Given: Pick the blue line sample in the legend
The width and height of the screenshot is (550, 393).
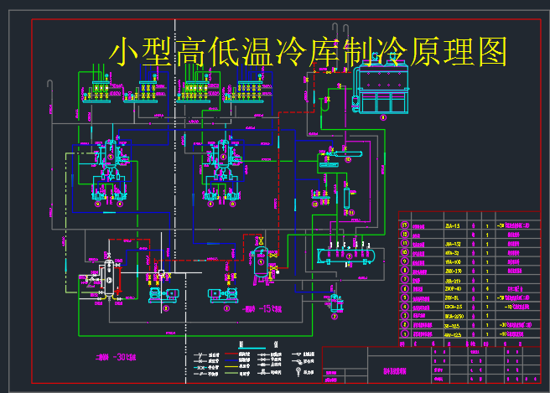Looking at the screenshot, I should tap(231, 360).
